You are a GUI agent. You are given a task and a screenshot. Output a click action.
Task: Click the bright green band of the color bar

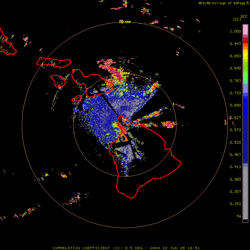pyautogui.click(x=245, y=76)
